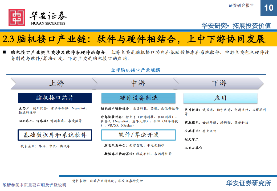Select the '证券研究报告' header text
Screen dimensions: 277x191
[241, 6]
